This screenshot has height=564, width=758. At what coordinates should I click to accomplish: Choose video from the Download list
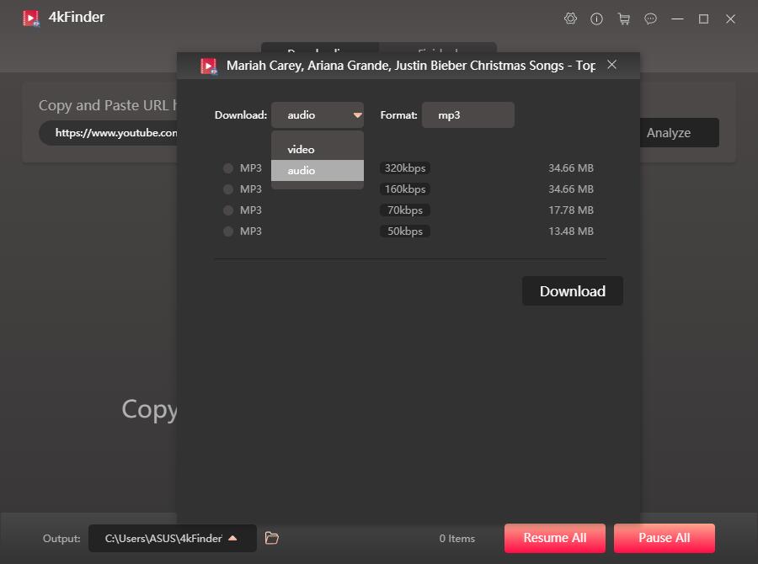pyautogui.click(x=318, y=149)
